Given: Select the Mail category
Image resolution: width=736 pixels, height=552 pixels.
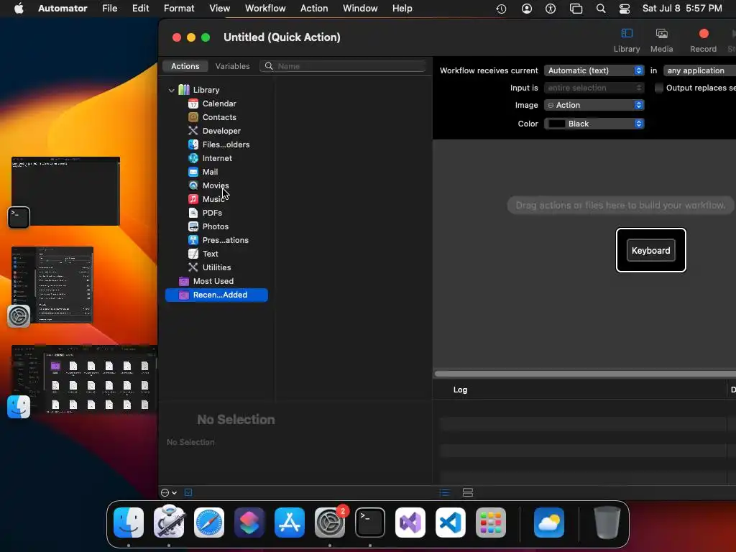Looking at the screenshot, I should click(x=210, y=171).
